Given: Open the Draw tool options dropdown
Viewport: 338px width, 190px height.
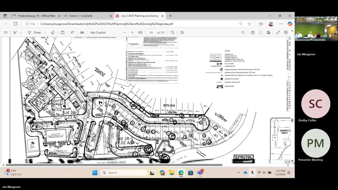Looking at the screenshot, I should coord(45,32).
